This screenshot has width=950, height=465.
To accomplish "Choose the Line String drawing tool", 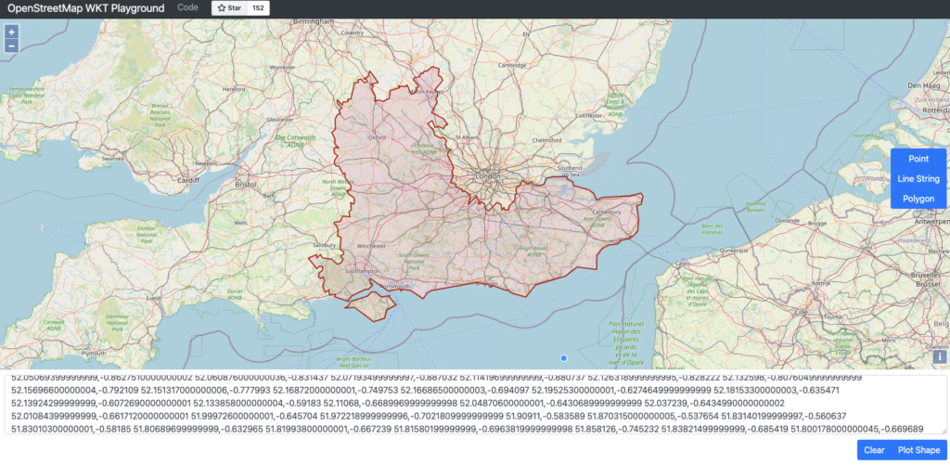I will pos(918,179).
